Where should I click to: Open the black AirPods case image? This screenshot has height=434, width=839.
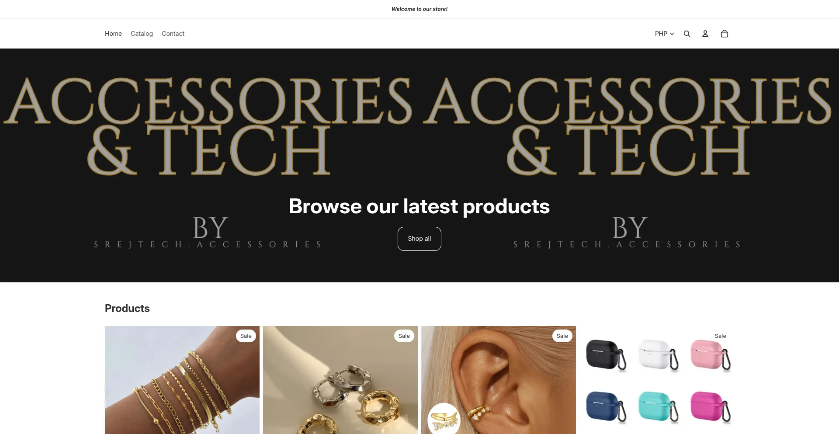point(606,354)
